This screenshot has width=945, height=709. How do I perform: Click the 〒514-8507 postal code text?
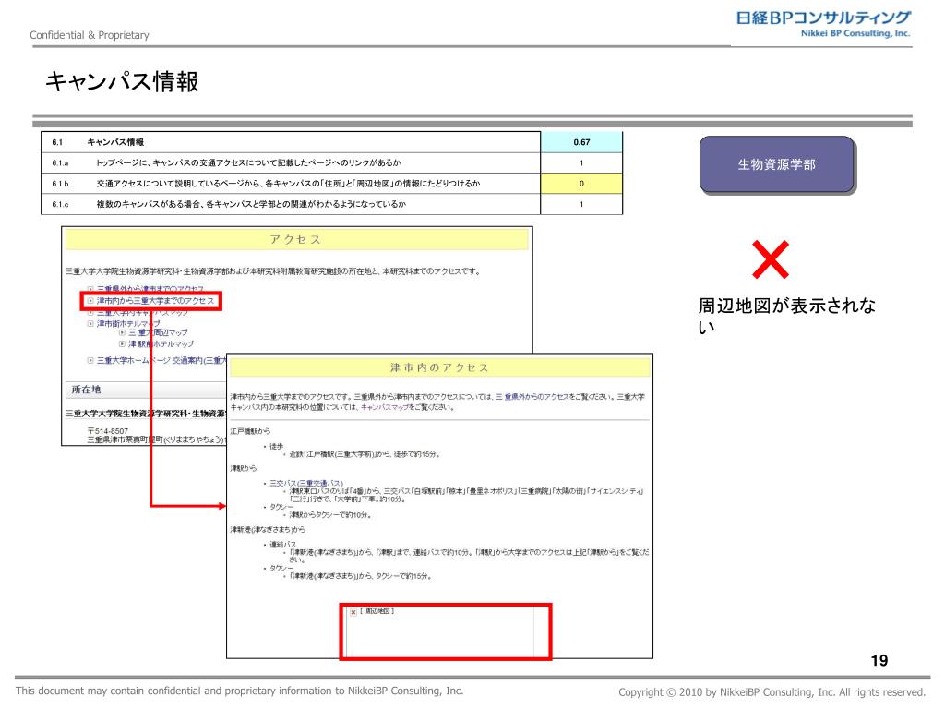(108, 431)
